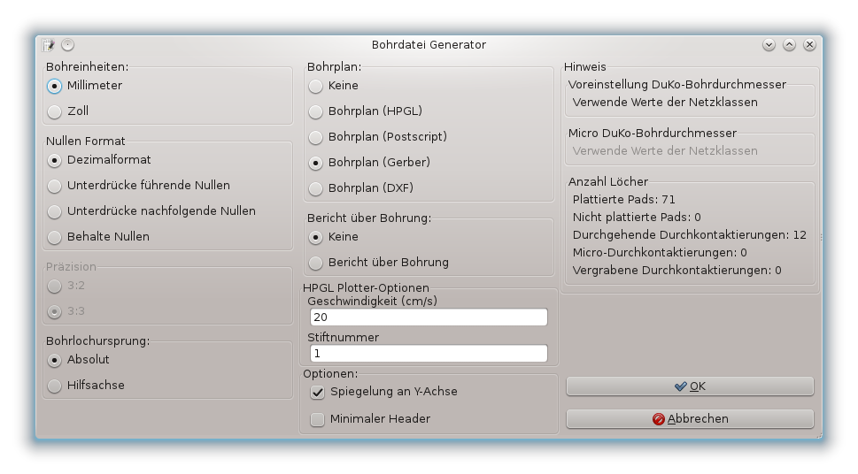Select 3:3 precision radio button
Image resolution: width=858 pixels, height=474 pixels.
coord(66,311)
